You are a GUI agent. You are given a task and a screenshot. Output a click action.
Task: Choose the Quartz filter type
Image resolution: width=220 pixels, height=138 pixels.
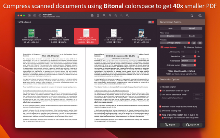(x=192, y=36)
